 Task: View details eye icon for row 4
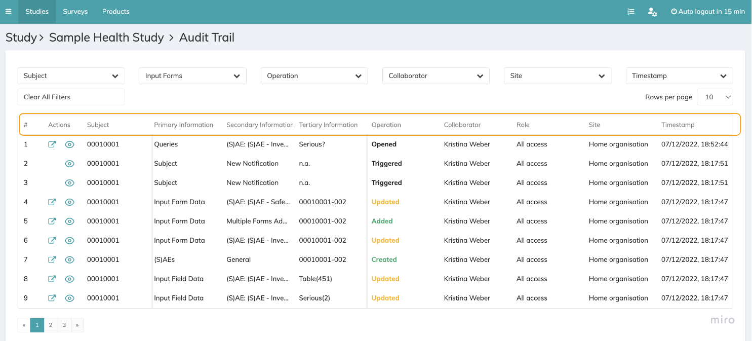pos(70,202)
